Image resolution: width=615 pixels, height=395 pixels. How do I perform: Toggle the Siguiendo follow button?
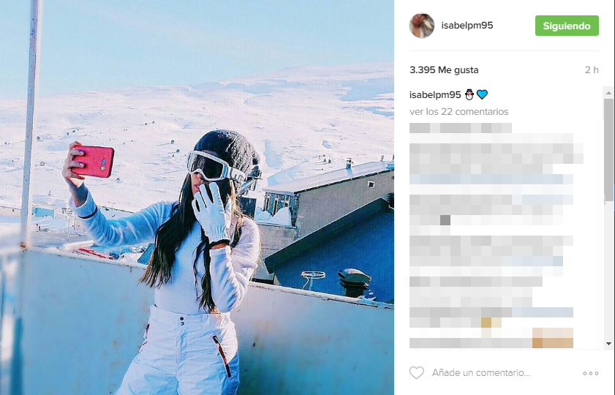pyautogui.click(x=567, y=26)
